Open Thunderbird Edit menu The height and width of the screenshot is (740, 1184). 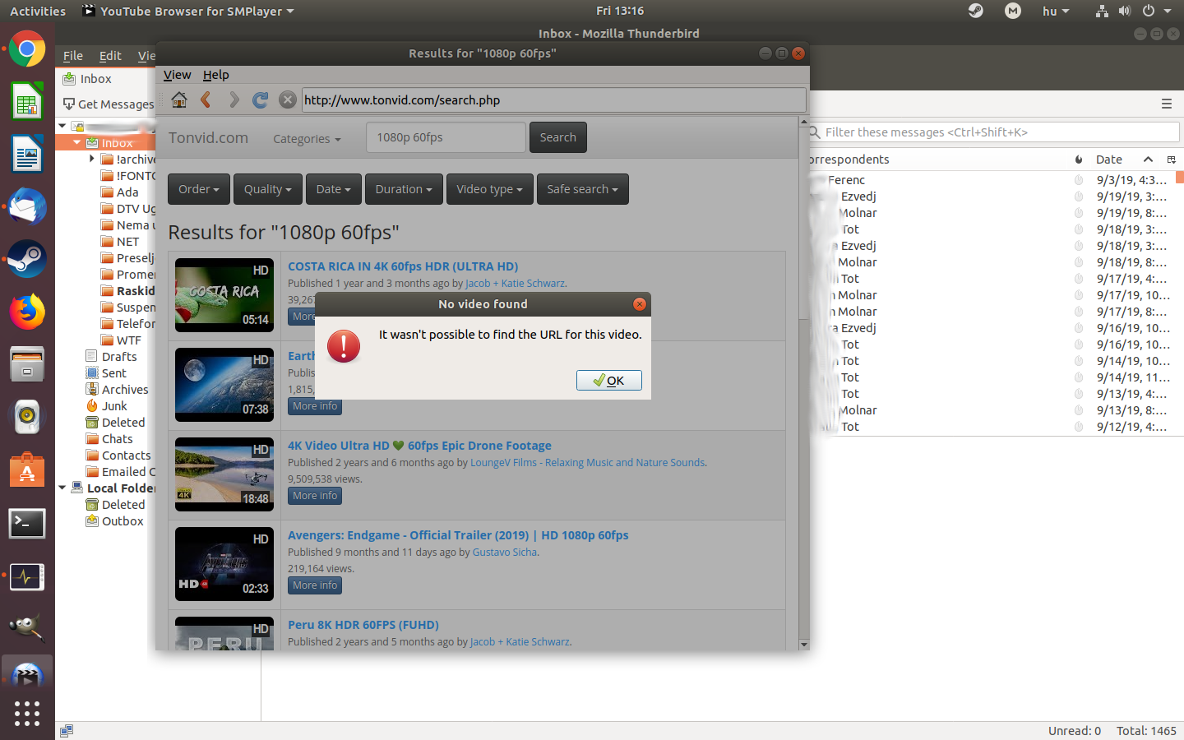[x=110, y=56]
